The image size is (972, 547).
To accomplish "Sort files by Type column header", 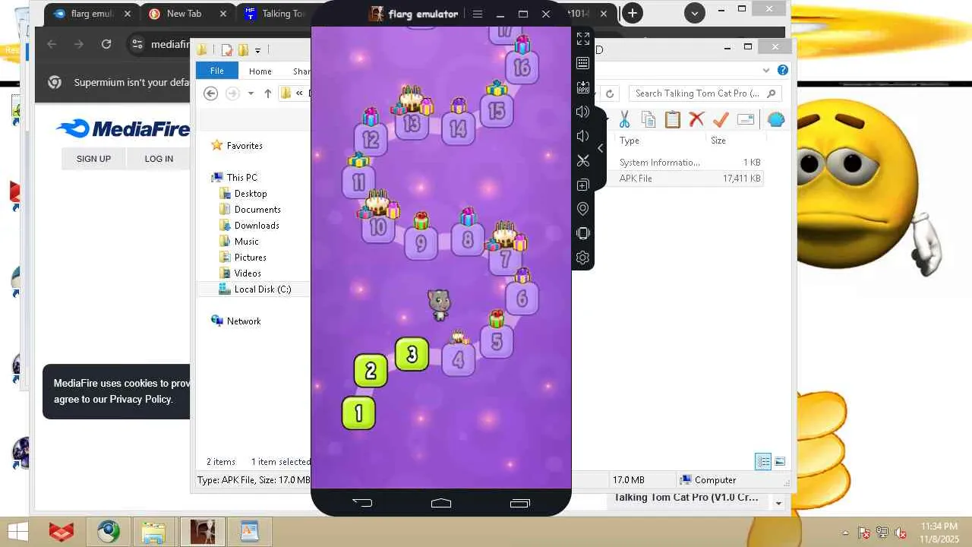I will click(630, 141).
